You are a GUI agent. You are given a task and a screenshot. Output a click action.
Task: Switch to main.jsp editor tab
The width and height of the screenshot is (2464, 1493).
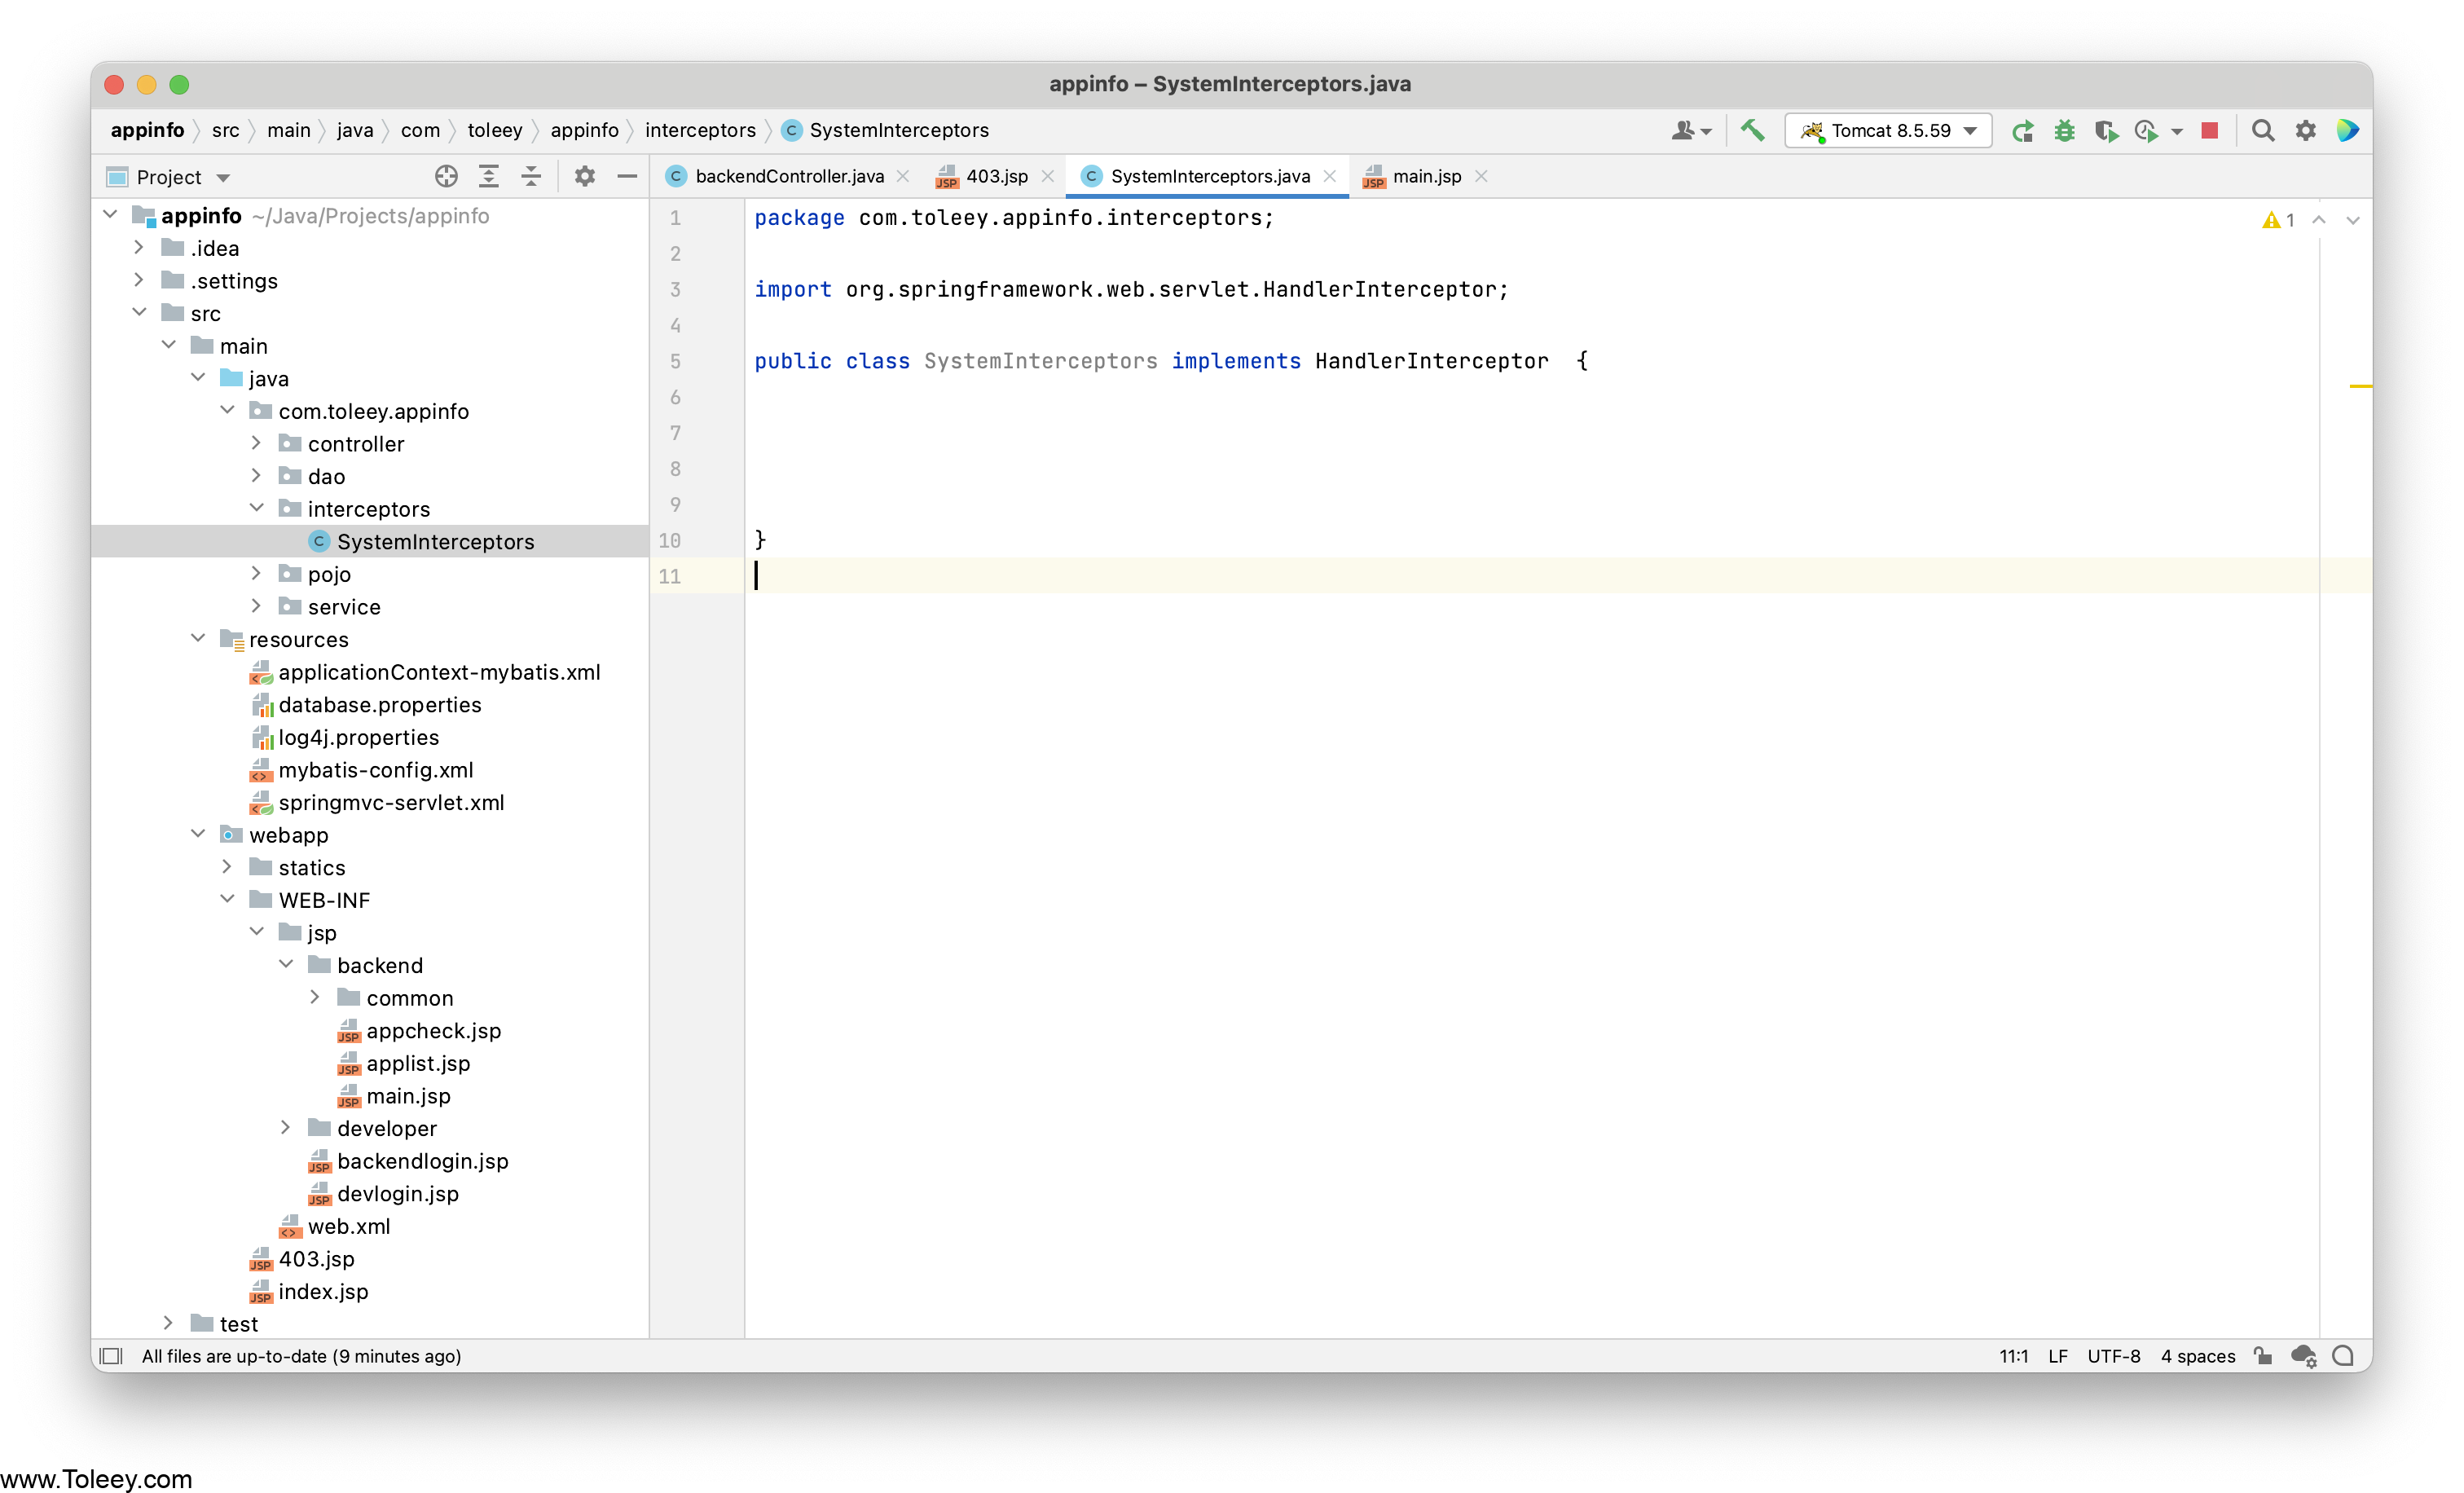1426,177
